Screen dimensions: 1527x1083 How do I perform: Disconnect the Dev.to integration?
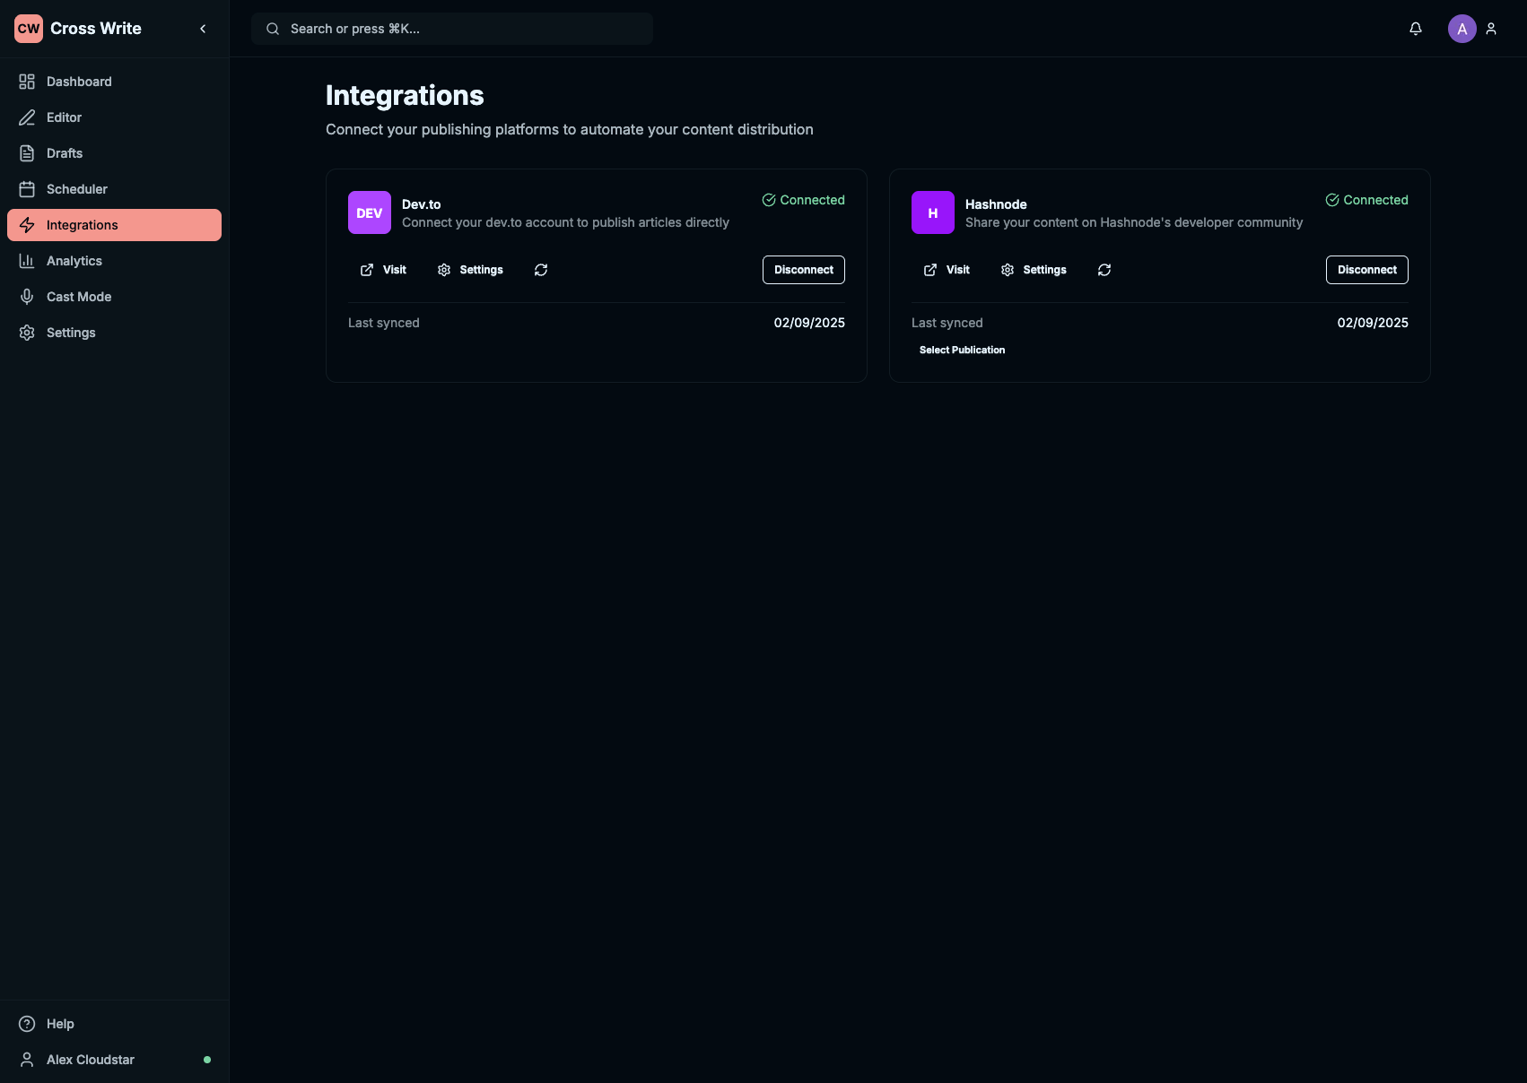point(803,270)
